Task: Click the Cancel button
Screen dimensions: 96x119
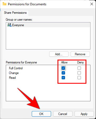Action: pos(63,114)
